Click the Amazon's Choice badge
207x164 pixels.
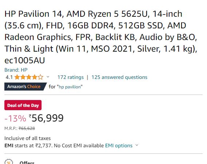26,87
